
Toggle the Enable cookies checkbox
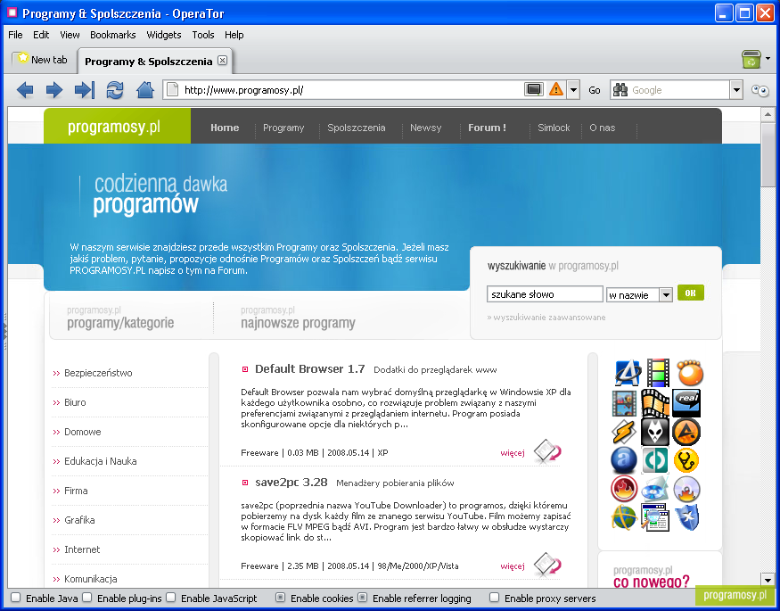281,598
